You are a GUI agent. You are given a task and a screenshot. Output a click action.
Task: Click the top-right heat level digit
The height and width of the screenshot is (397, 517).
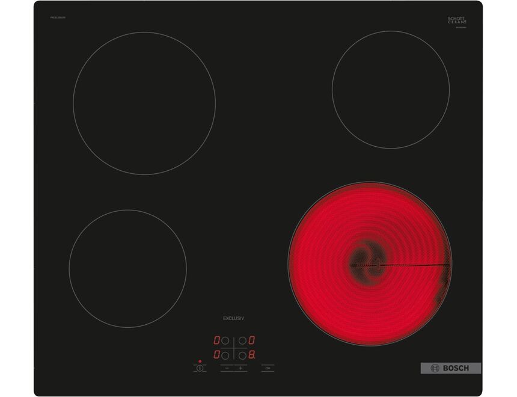(x=251, y=340)
